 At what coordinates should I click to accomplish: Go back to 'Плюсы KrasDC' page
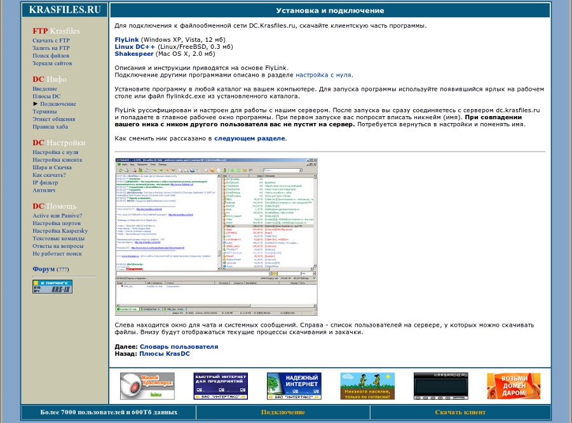pos(165,354)
